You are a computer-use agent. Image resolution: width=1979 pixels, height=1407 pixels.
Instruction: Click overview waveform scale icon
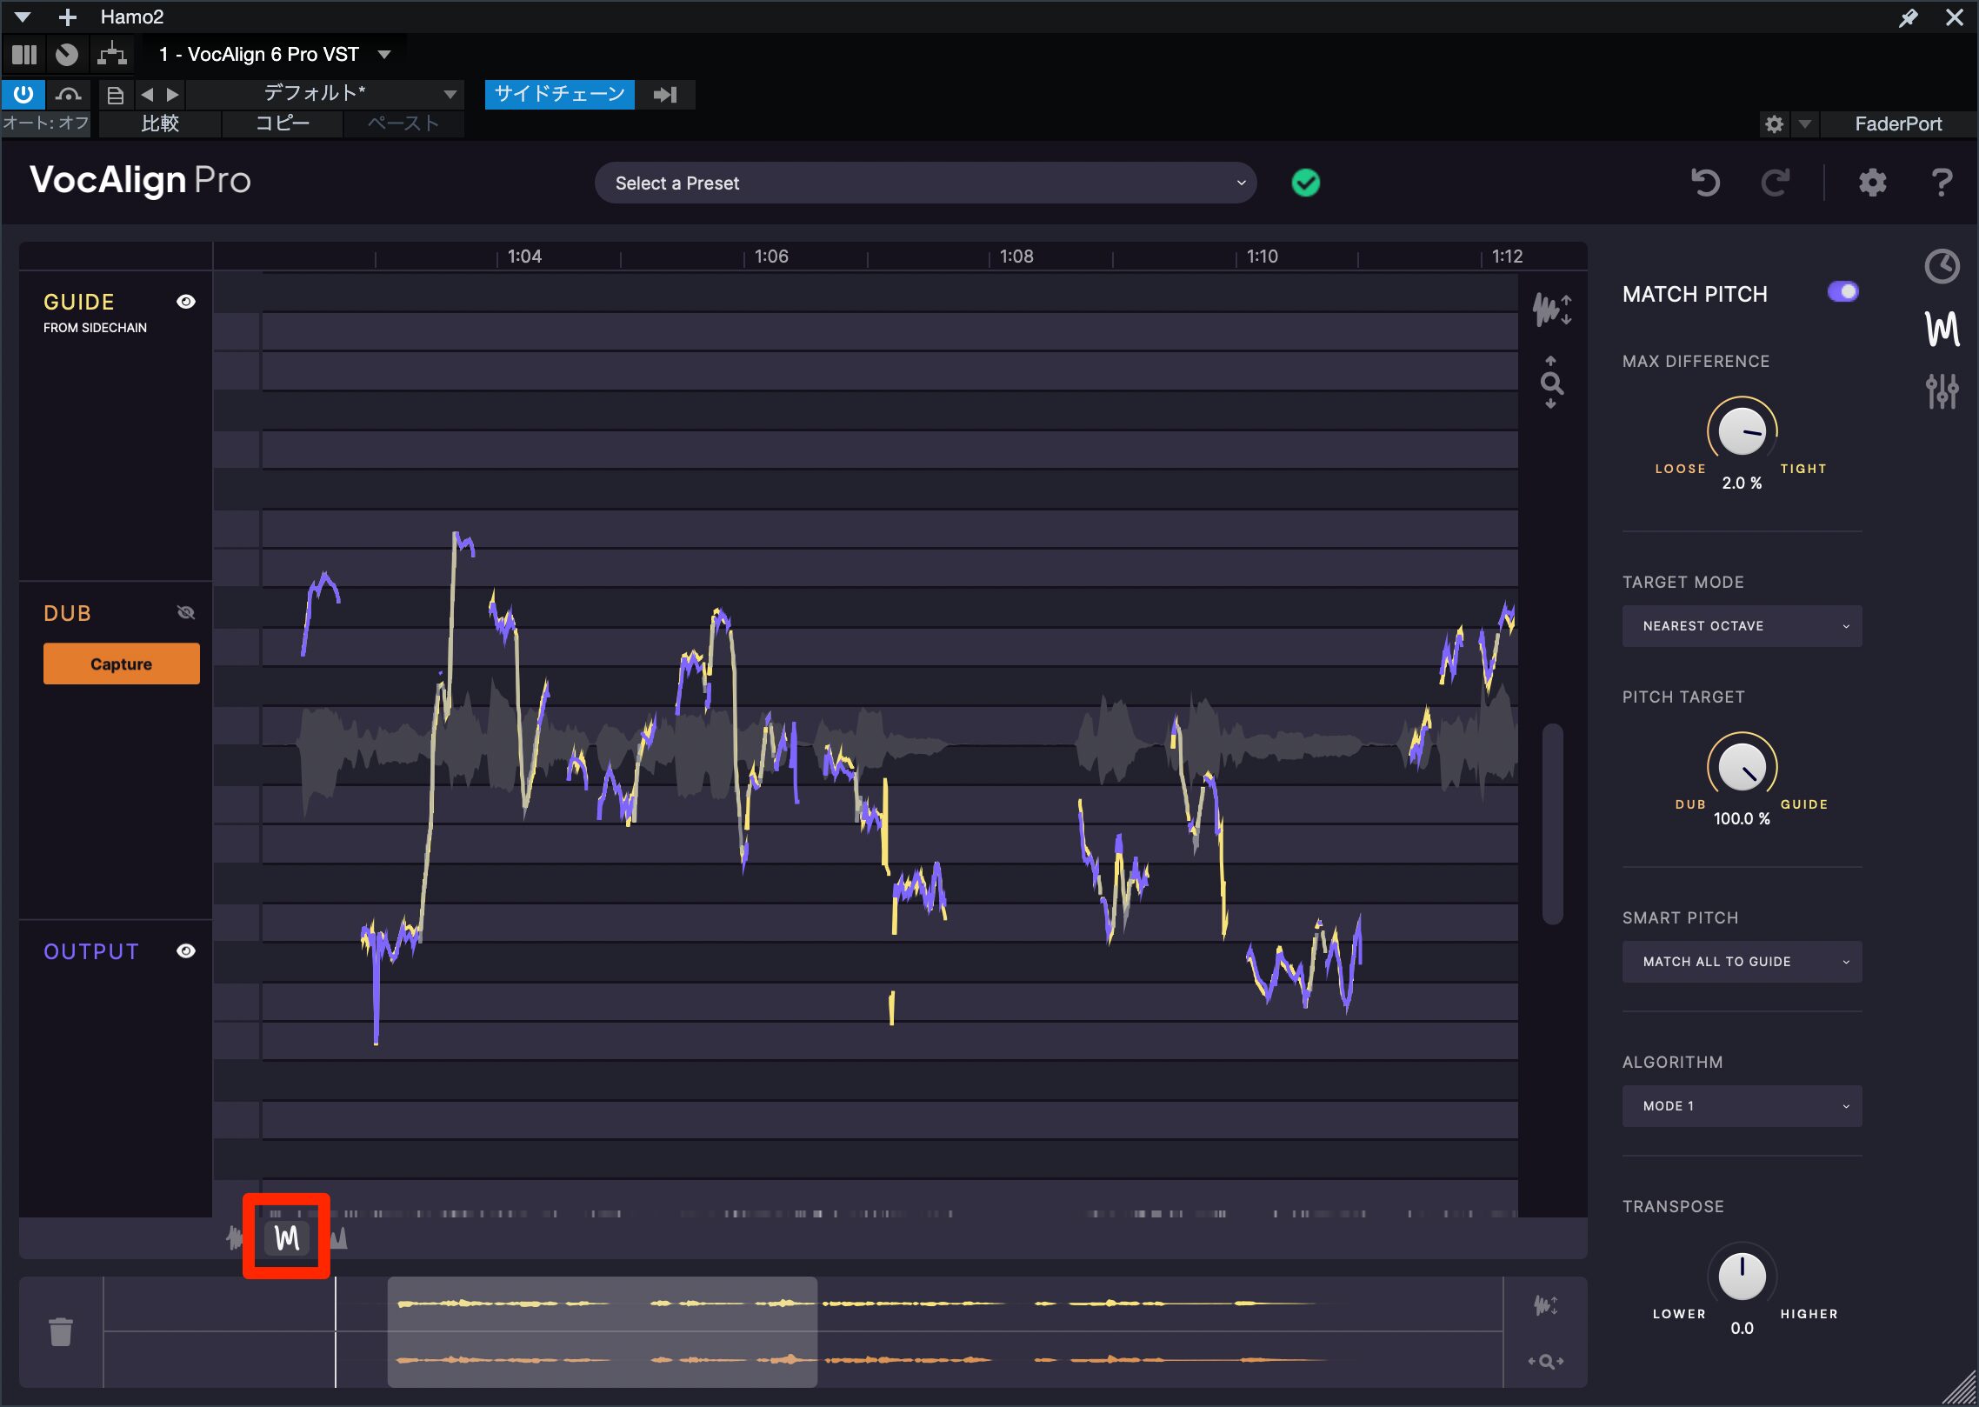click(1546, 1305)
